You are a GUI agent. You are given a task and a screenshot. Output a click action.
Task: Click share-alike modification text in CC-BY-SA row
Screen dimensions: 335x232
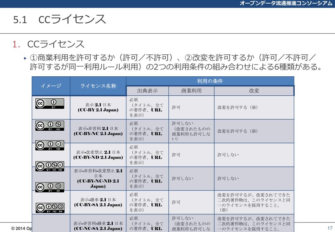click(254, 202)
